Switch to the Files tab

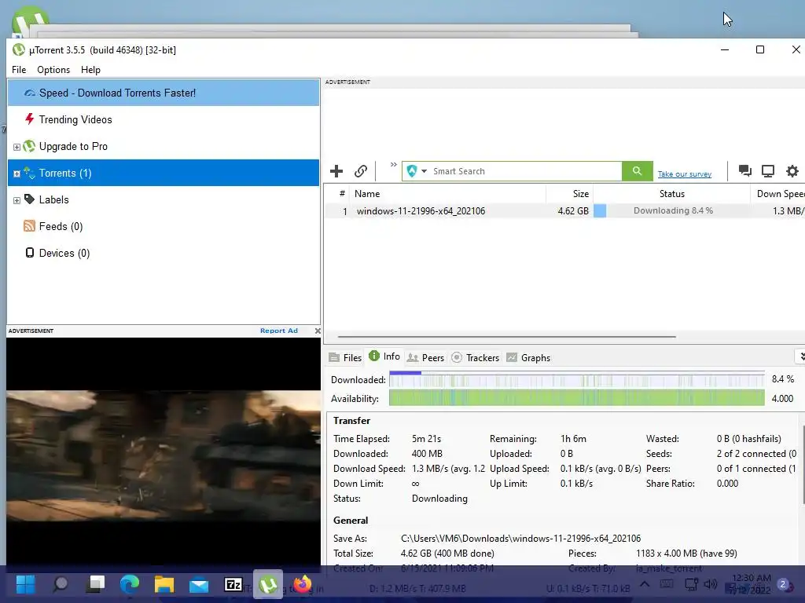(346, 357)
